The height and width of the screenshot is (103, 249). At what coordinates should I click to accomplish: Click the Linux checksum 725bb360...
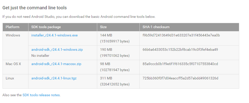click(180, 78)
